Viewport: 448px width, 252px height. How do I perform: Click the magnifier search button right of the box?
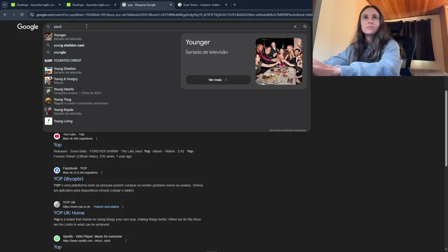tap(305, 27)
